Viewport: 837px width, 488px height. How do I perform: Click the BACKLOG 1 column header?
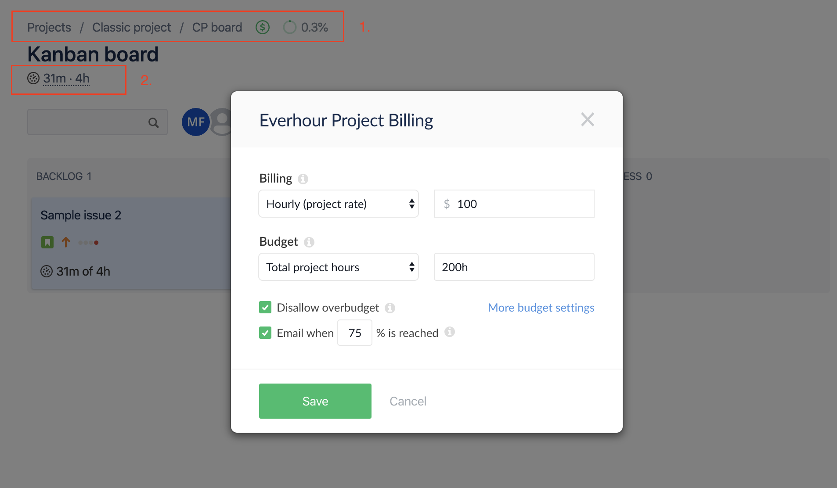tap(64, 176)
